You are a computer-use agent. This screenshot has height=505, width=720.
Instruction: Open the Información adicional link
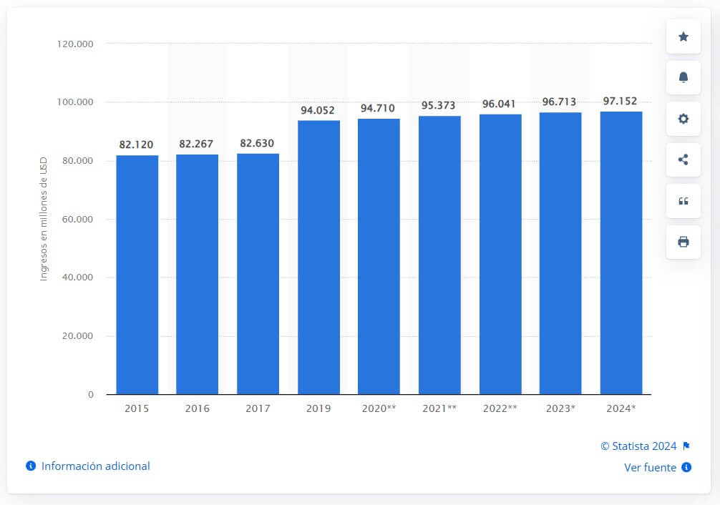(95, 466)
